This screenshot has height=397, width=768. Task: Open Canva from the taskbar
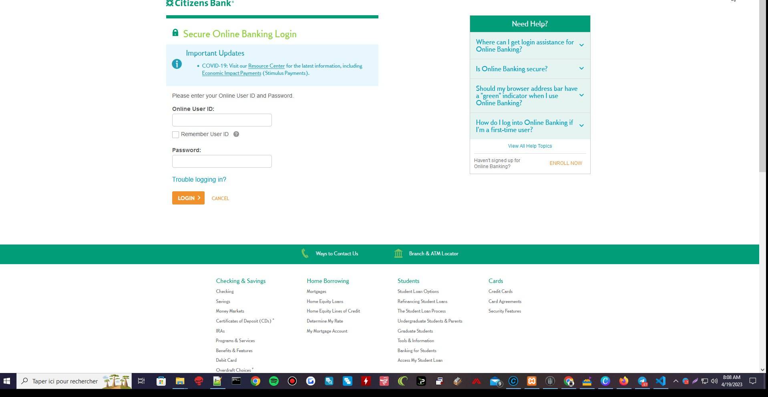click(x=605, y=381)
